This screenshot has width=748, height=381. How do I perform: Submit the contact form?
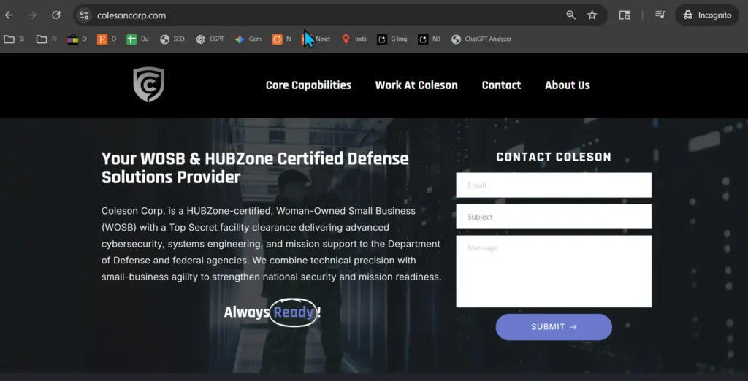coord(554,327)
